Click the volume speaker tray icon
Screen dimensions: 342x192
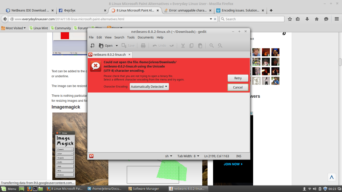(x=314, y=189)
